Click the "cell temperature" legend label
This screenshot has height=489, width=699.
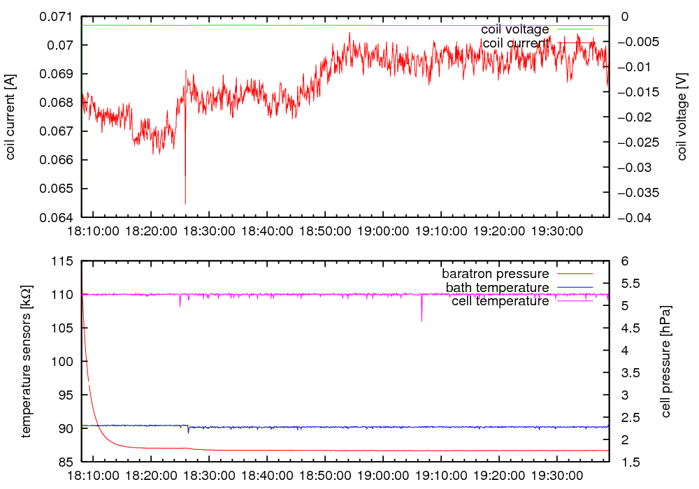(500, 301)
